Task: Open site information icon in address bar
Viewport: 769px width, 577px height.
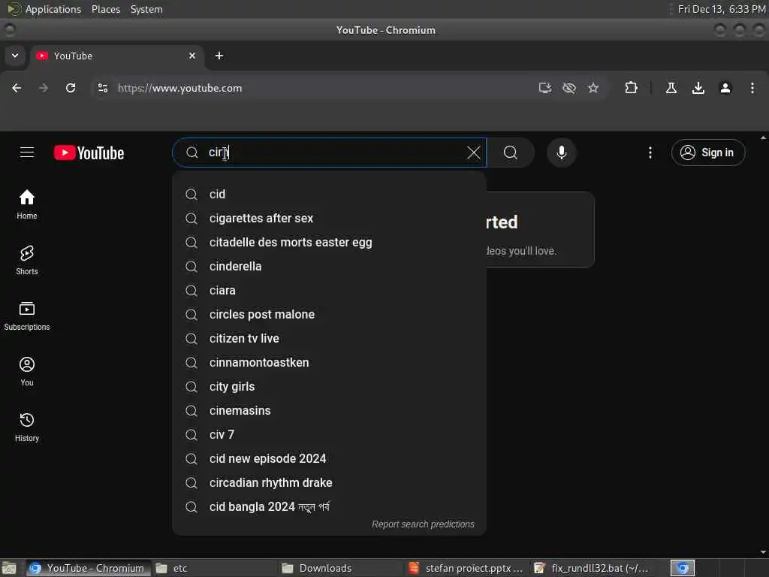Action: click(102, 88)
